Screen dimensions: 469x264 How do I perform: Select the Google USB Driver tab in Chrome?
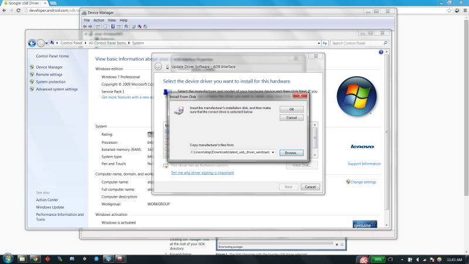24,3
